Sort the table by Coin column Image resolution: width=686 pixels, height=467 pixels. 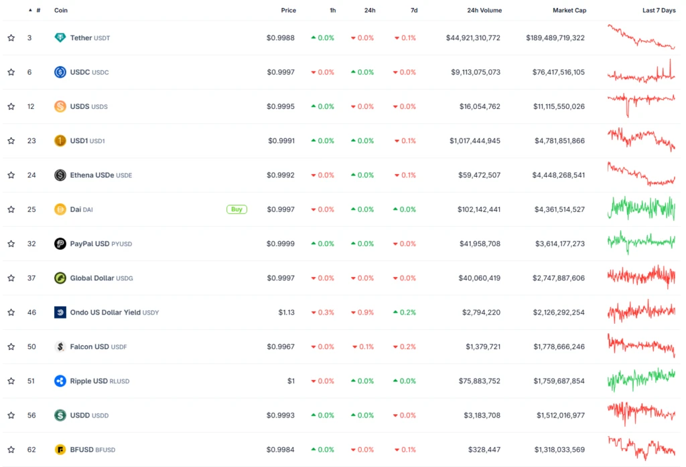61,10
